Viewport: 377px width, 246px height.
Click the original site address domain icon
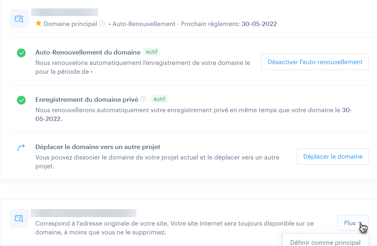point(19,218)
